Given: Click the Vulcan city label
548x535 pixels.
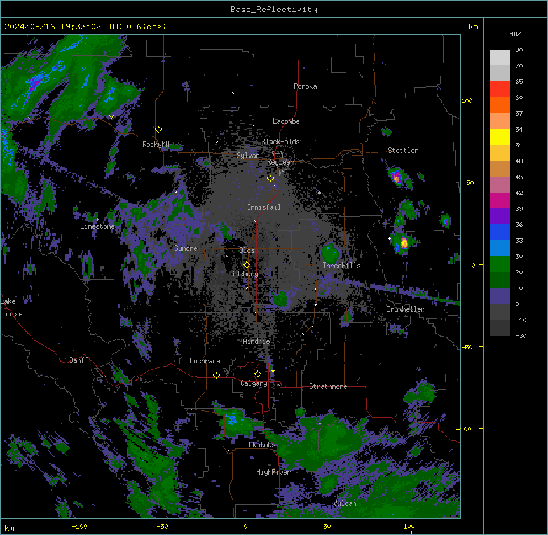Looking at the screenshot, I should point(344,503).
